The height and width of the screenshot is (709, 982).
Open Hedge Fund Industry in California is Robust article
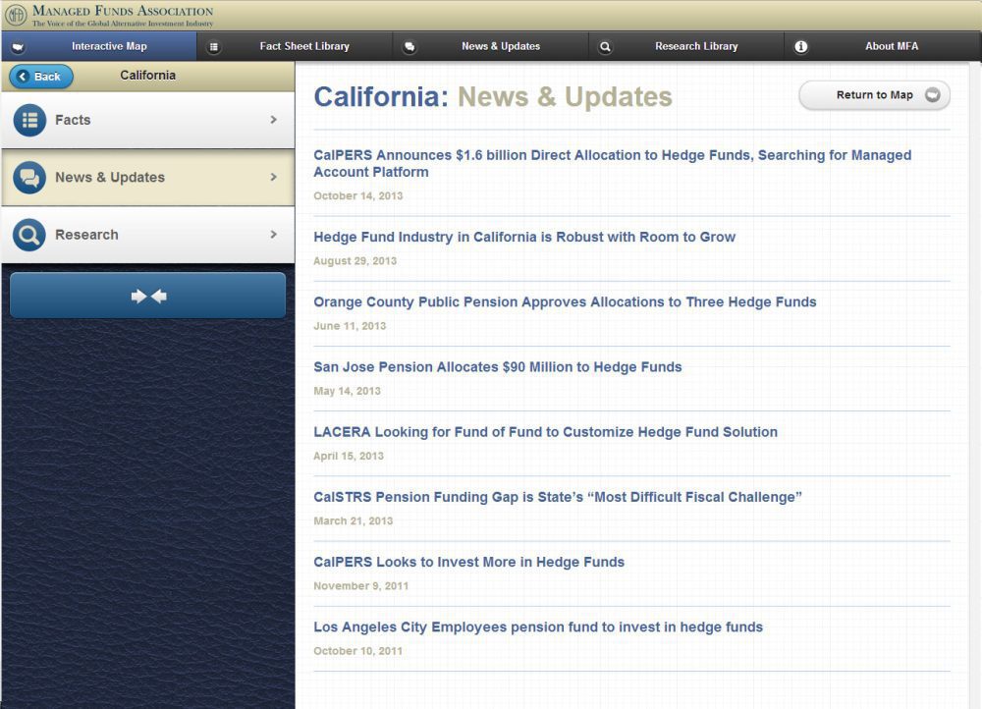(524, 237)
